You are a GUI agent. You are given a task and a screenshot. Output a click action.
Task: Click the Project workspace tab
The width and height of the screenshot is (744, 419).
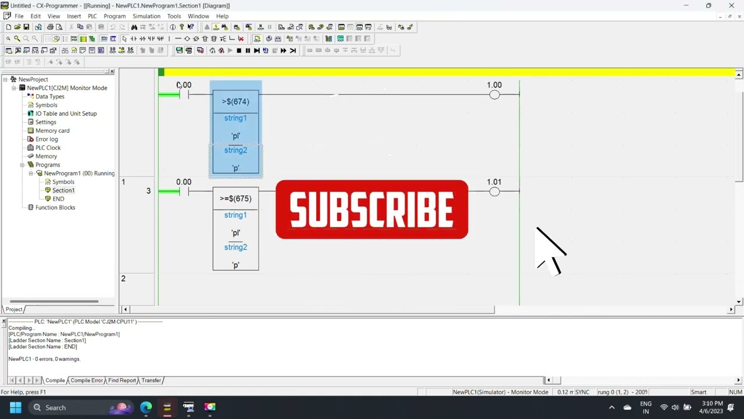[x=14, y=309]
